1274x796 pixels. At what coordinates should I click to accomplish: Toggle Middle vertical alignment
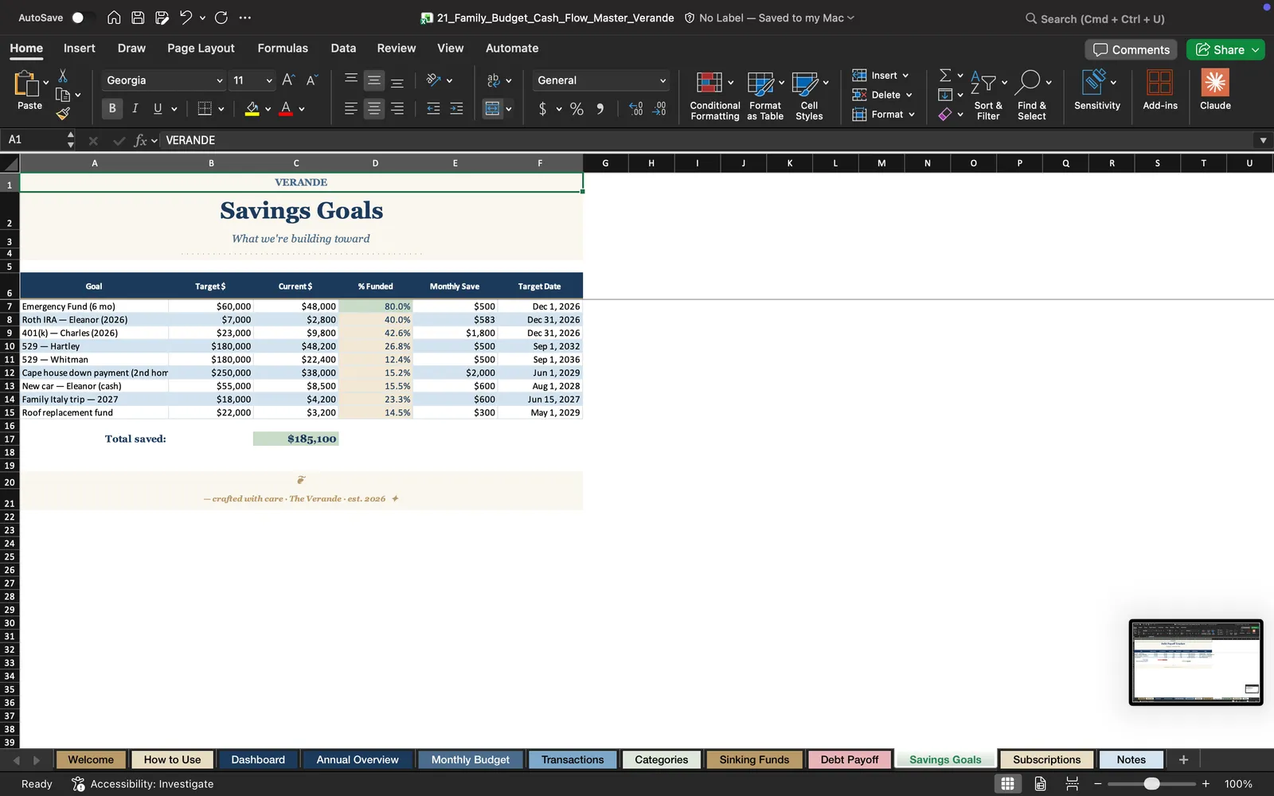(x=373, y=80)
